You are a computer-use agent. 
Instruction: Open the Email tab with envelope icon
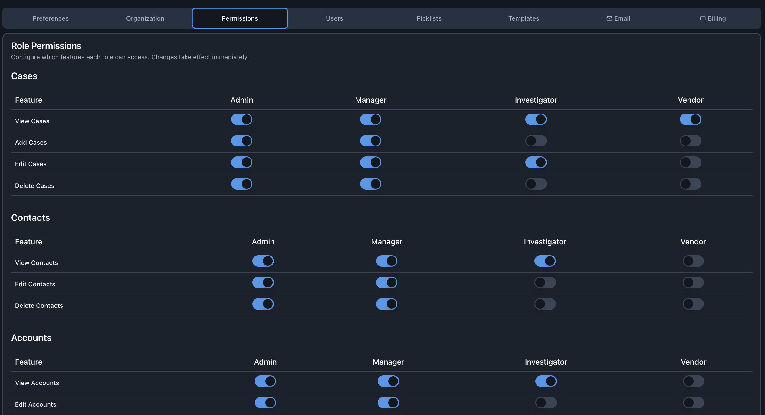coord(618,18)
